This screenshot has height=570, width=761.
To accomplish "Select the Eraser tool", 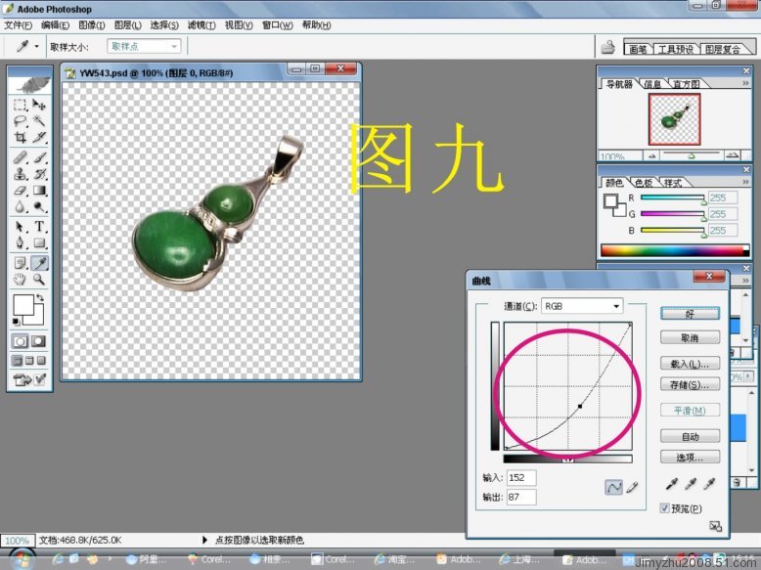I will tap(20, 190).
